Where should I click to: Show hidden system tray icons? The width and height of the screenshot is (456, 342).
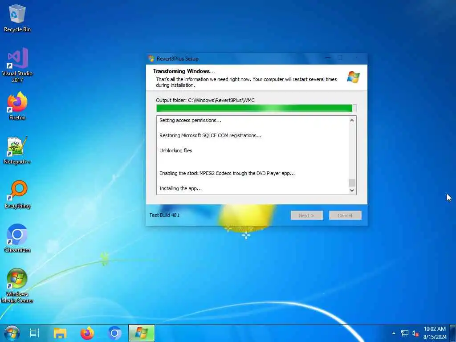pyautogui.click(x=394, y=334)
